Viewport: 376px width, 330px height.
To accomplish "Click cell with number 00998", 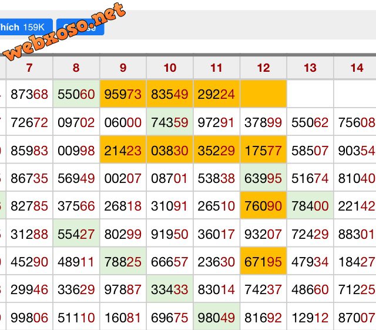I will [76, 150].
